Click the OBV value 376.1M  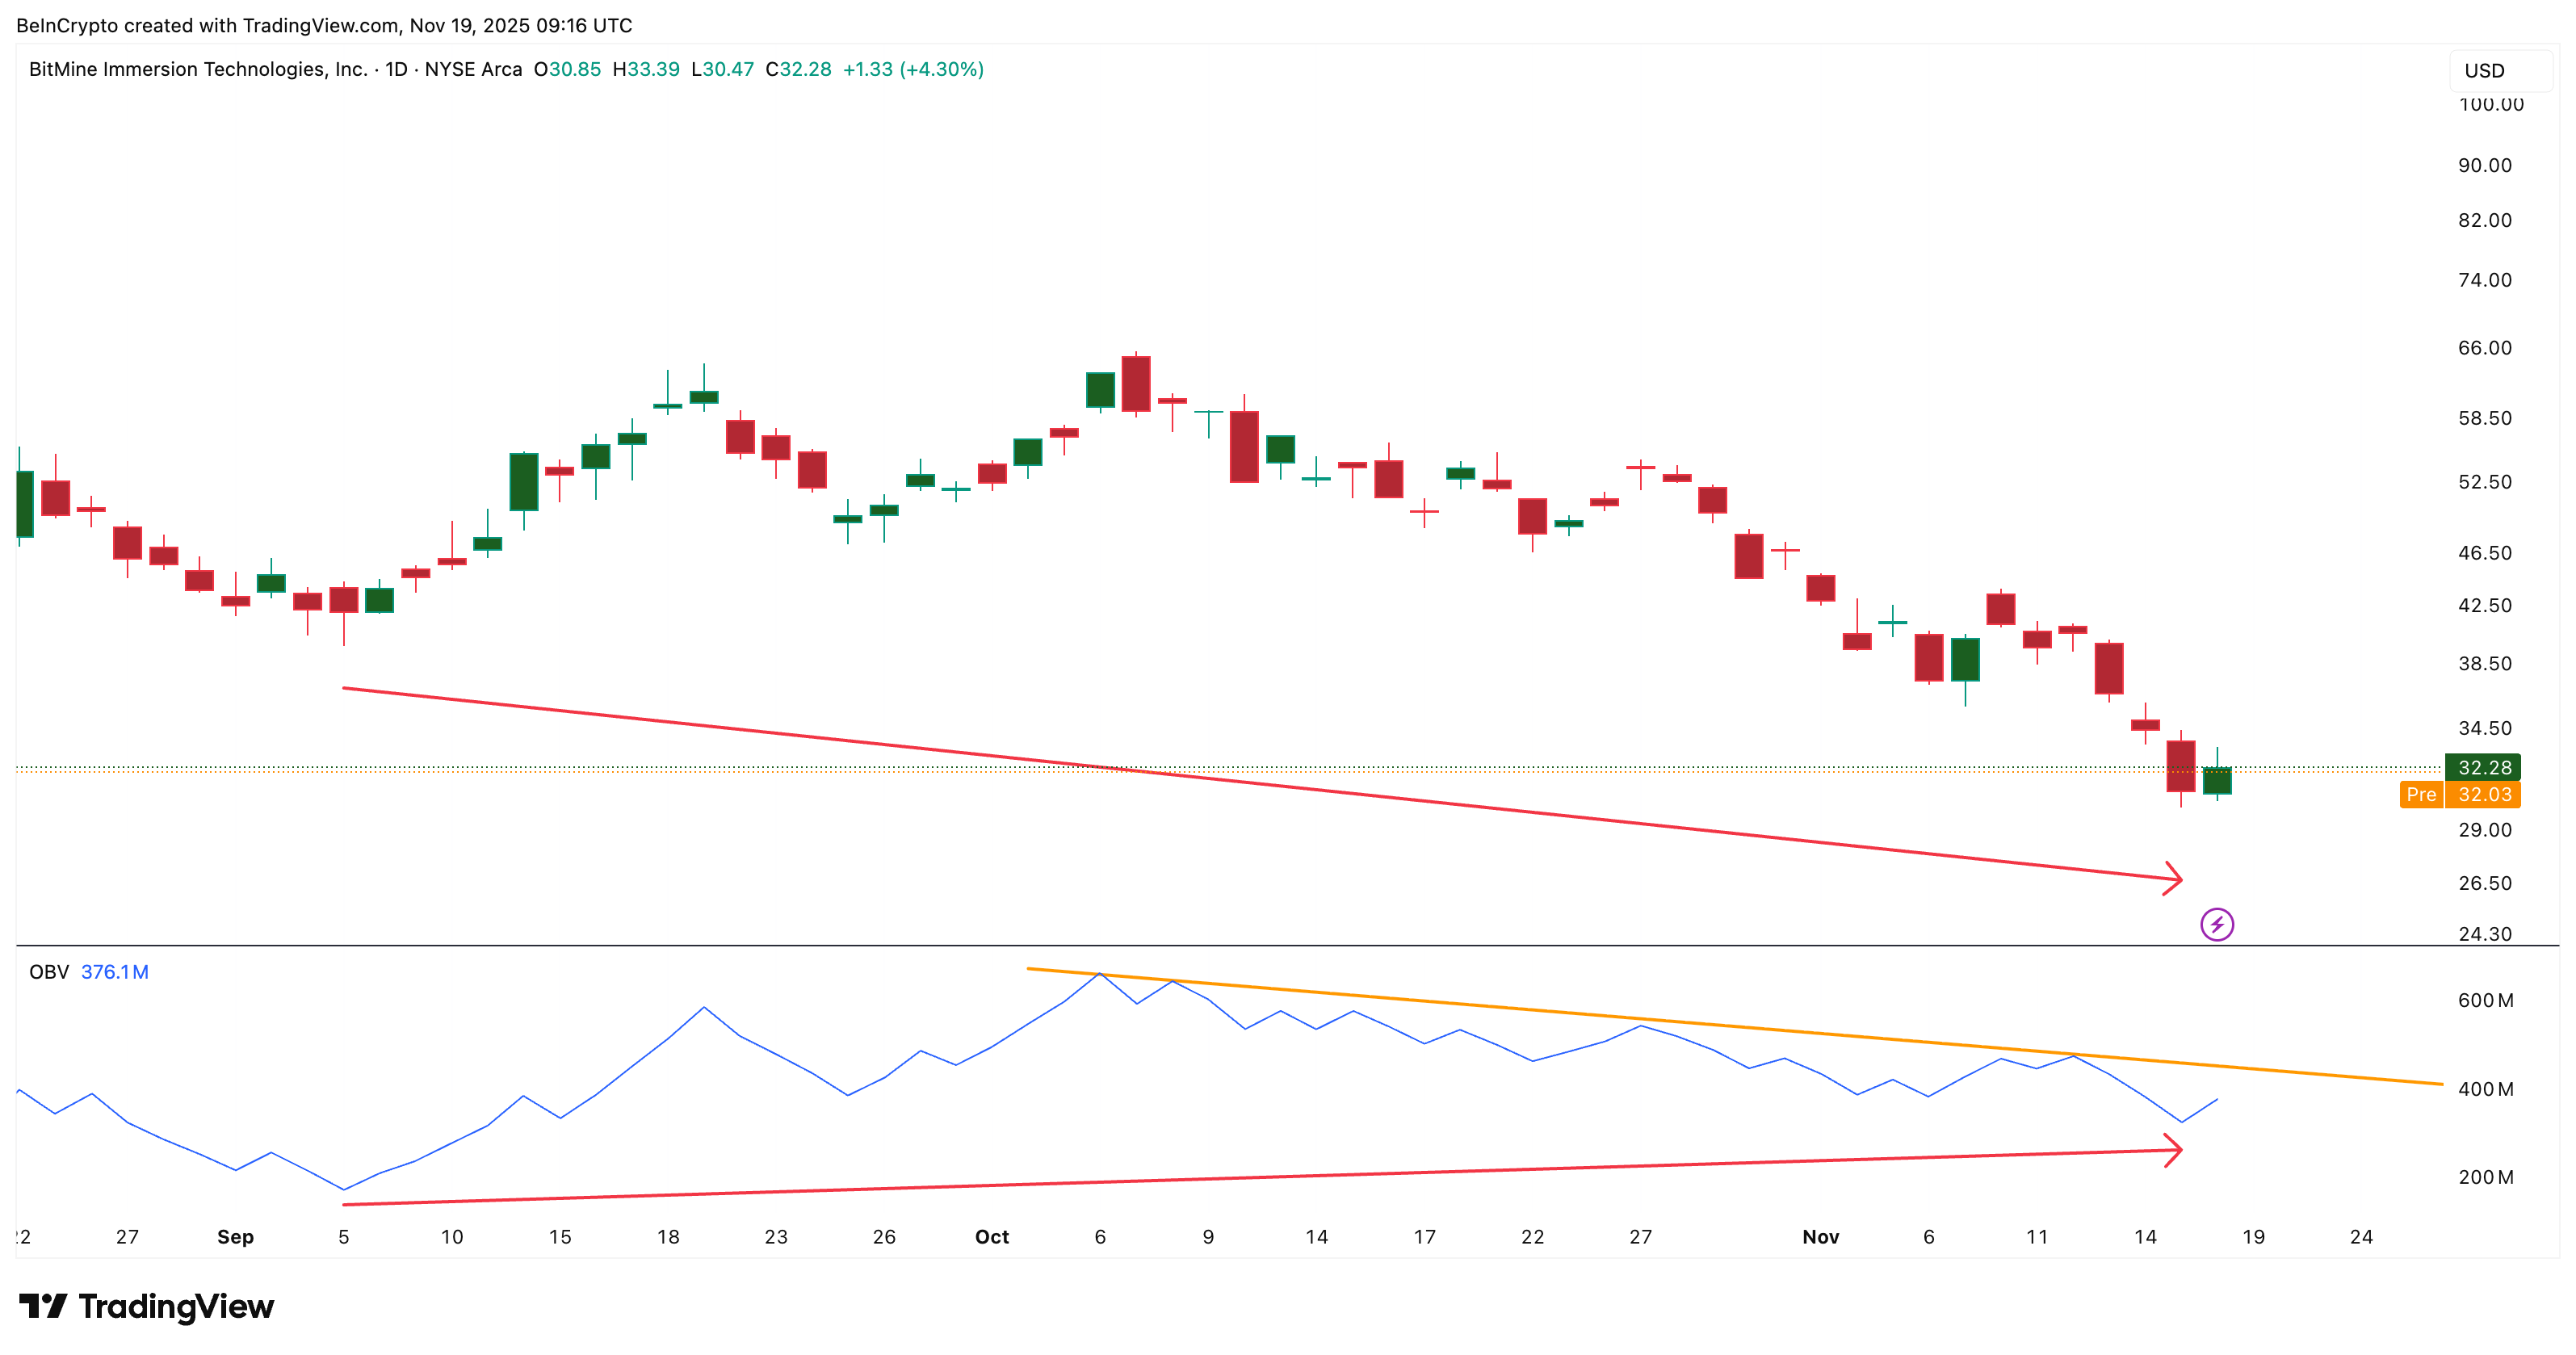pyautogui.click(x=114, y=972)
